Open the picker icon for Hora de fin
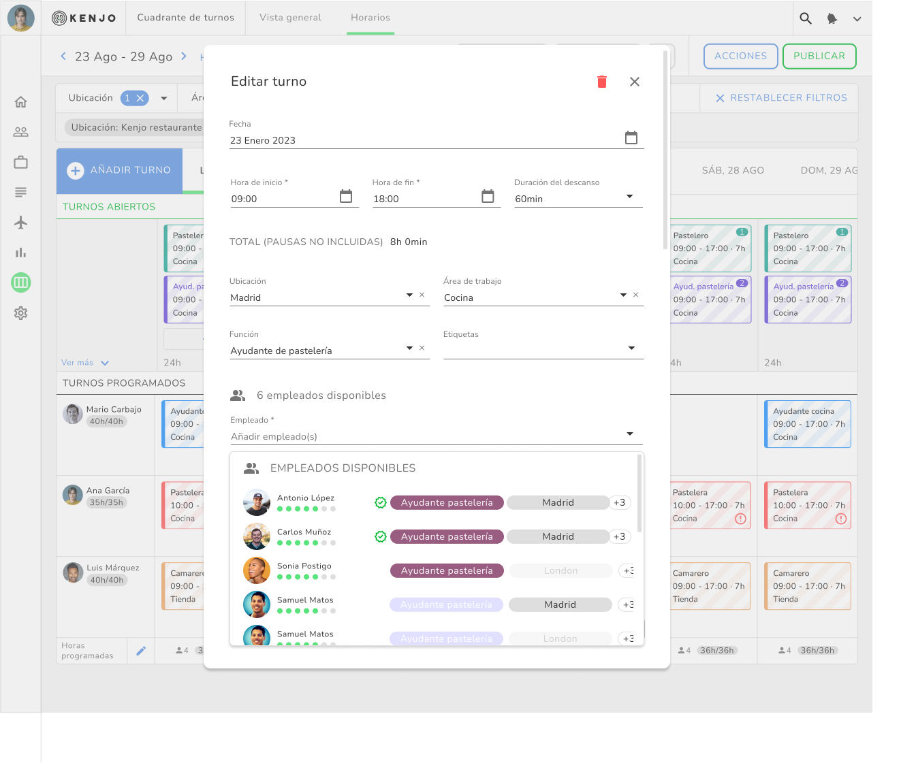This screenshot has width=901, height=763. click(488, 196)
